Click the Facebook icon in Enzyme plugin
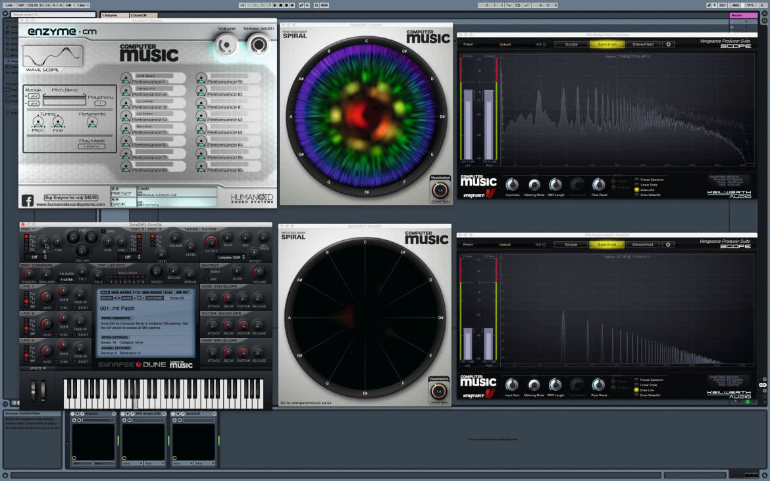The height and width of the screenshot is (481, 770). (27, 200)
